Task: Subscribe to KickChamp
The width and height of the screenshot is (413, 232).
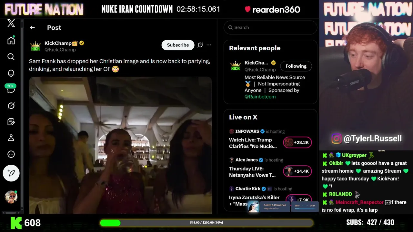Action: (178, 45)
